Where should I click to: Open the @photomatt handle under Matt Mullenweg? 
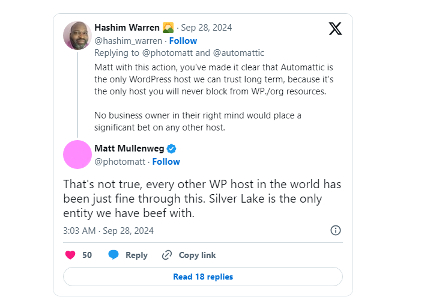coord(120,162)
